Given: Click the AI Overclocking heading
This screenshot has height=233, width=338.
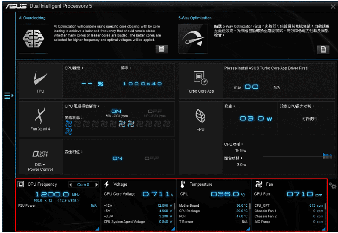Looking at the screenshot, I should tap(32, 18).
